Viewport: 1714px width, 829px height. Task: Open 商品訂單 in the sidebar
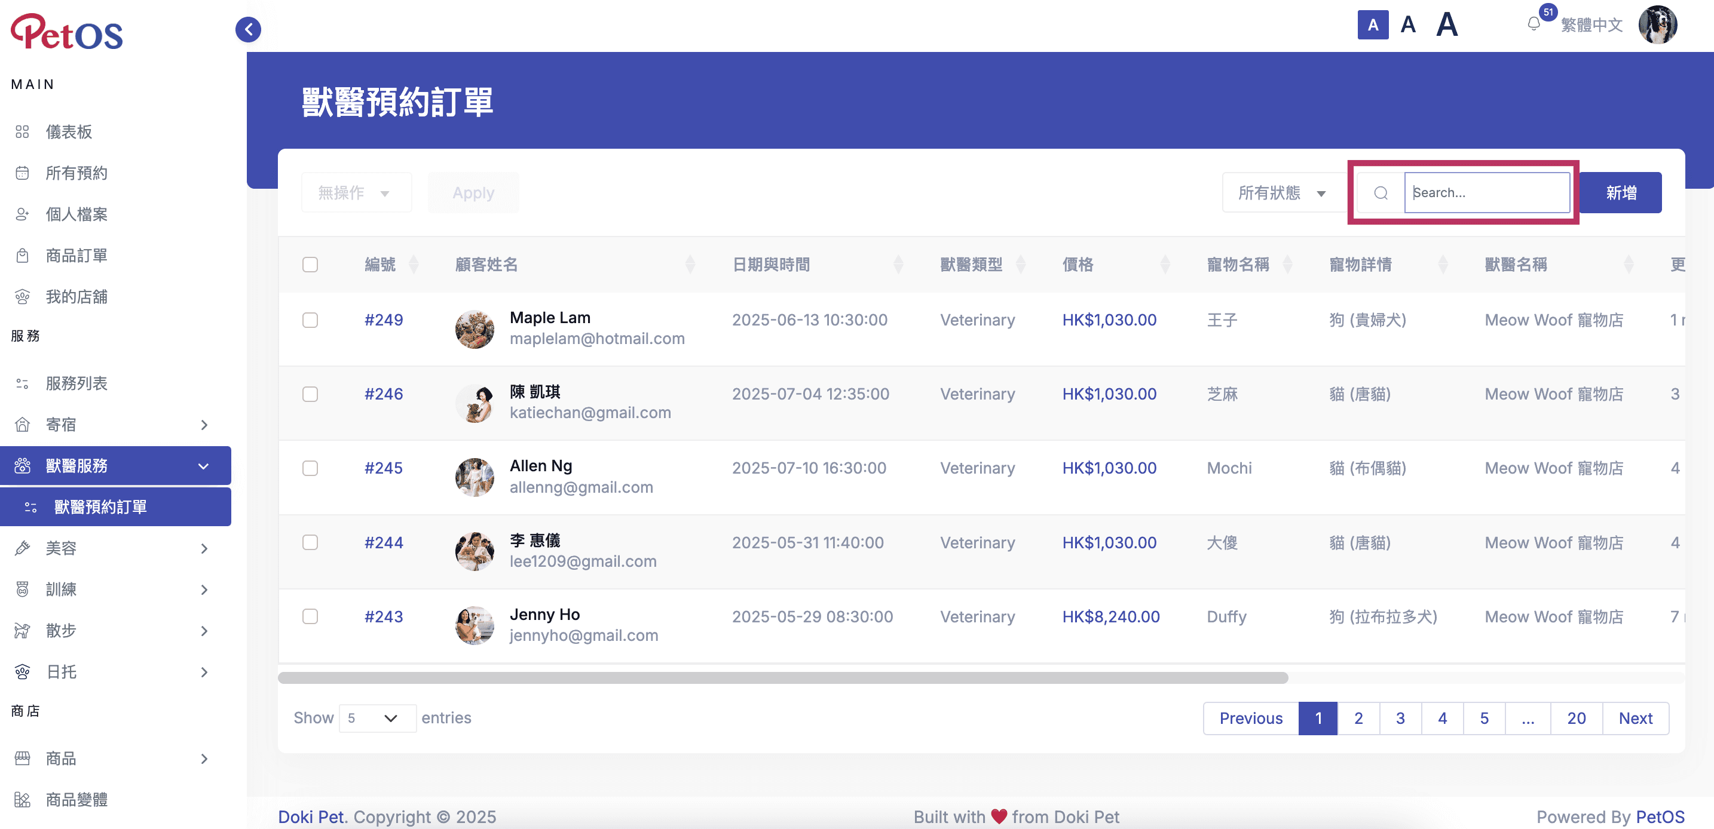tap(76, 256)
